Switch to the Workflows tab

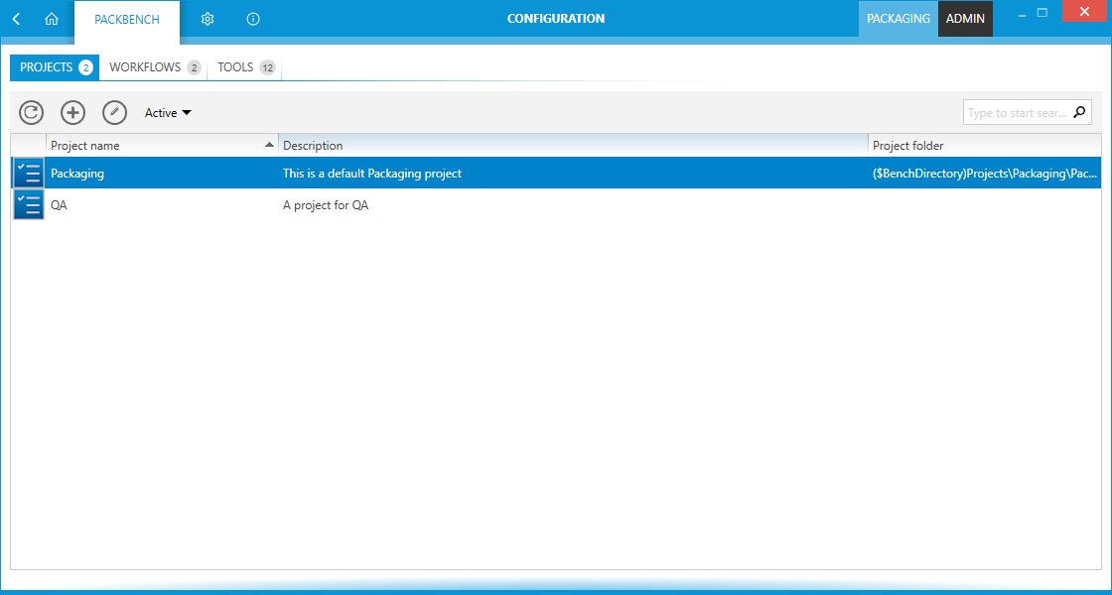pos(154,67)
